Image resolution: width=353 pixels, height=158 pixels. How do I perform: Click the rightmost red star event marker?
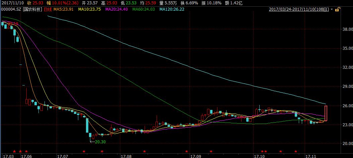[295, 151]
